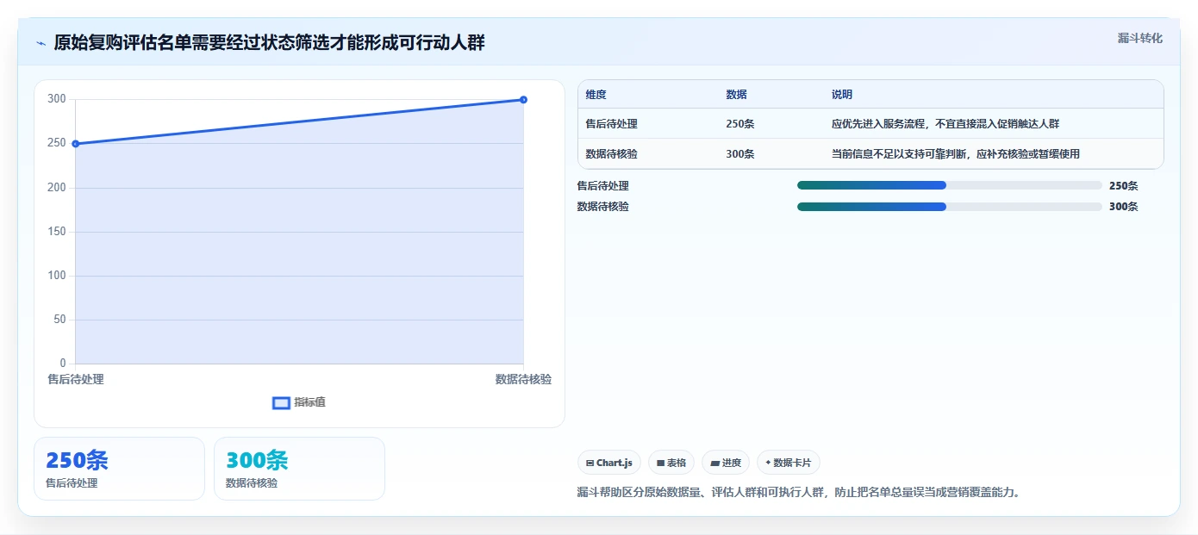Open the 300条 数据待核验 data card

[x=299, y=469]
